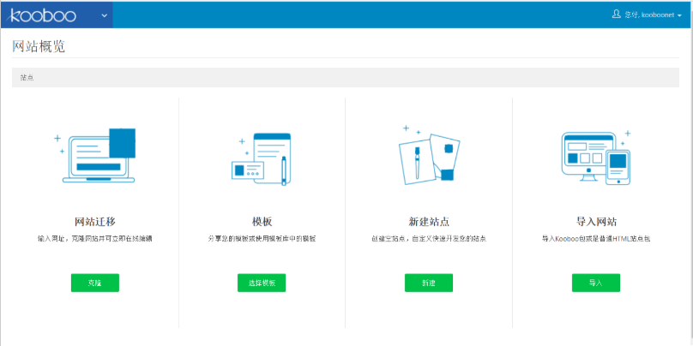The image size is (693, 346).
Task: Open the 您好, kooboonet user menu
Action: [647, 15]
